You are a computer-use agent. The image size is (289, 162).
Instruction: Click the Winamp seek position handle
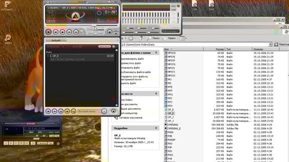(36, 139)
